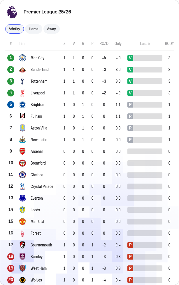The image size is (179, 285).
Task: Click Man City's green V result badge
Action: 130,58
